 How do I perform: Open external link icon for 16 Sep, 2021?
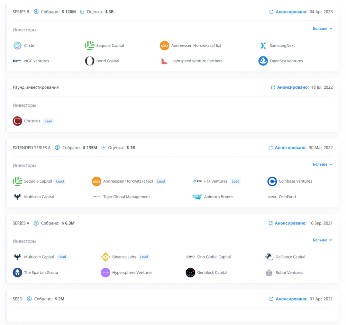pos(271,223)
